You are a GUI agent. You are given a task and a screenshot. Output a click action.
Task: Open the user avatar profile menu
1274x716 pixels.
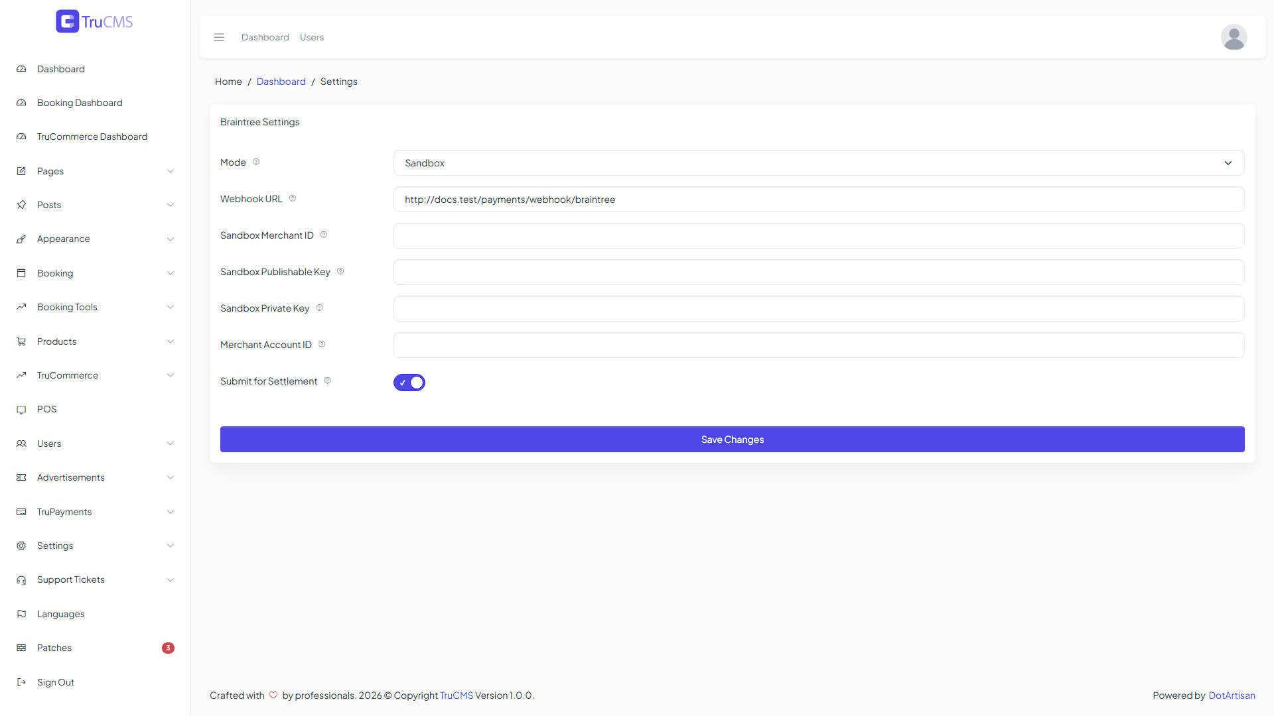[x=1234, y=37]
